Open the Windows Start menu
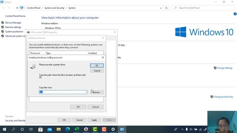Screen dimensions: 237x133 click(x=4, y=129)
